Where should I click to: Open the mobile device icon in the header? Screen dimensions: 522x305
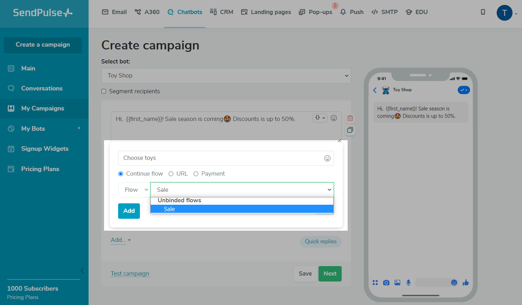[x=483, y=12]
